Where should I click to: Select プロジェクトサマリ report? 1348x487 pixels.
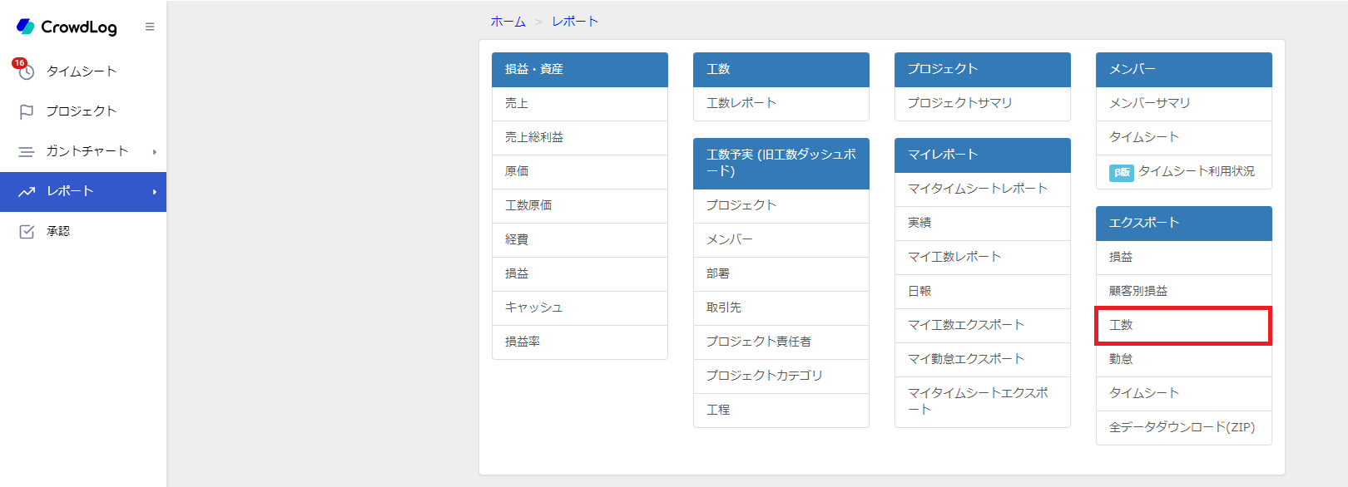(983, 103)
